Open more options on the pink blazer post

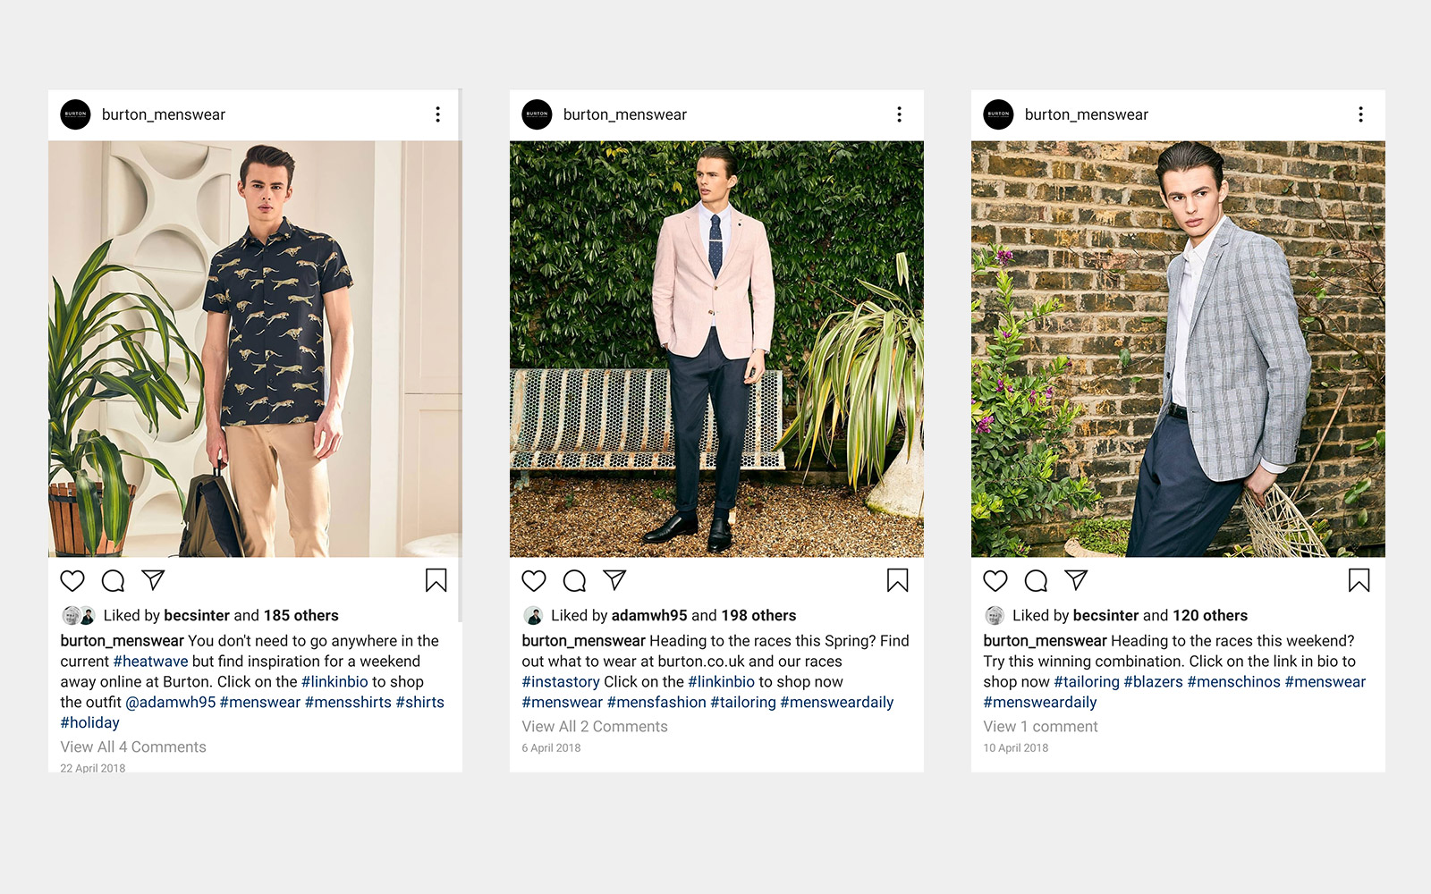[899, 114]
